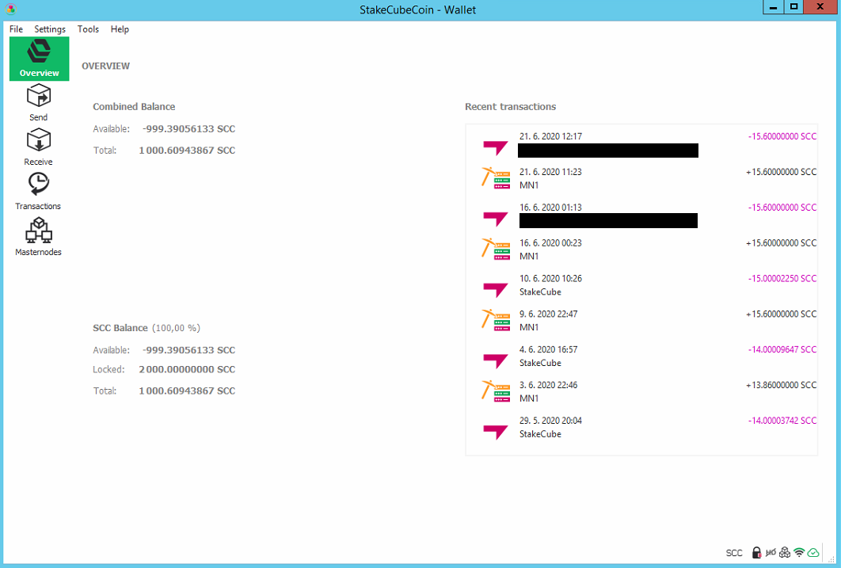
Task: Go to the Send page
Action: [39, 102]
